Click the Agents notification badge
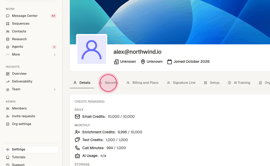This screenshot has height=166, width=270. pyautogui.click(x=54, y=47)
